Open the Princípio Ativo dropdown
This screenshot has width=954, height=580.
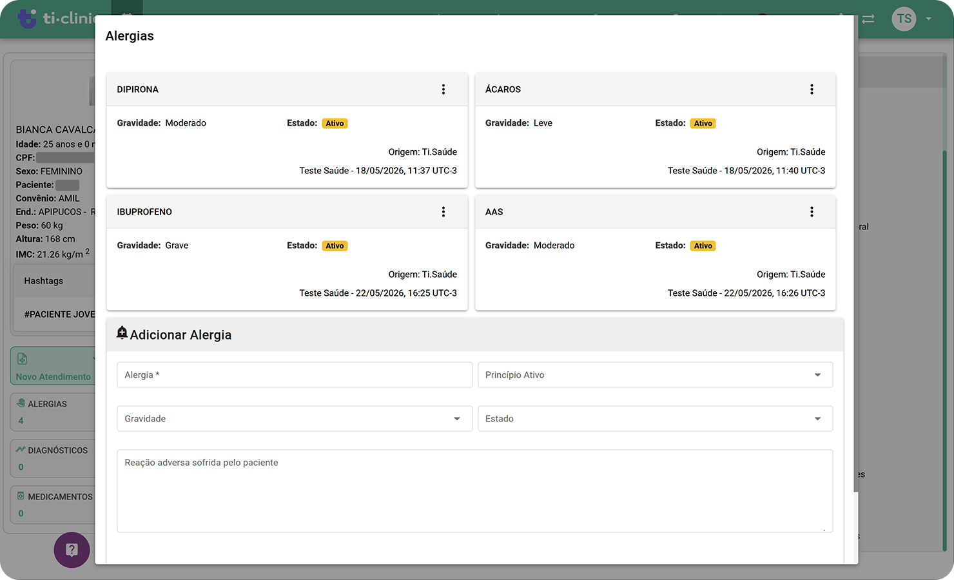click(x=655, y=375)
